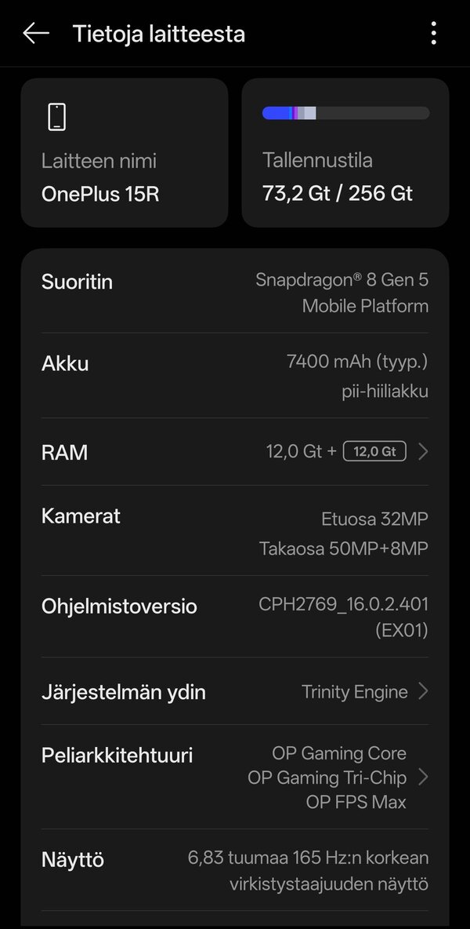The width and height of the screenshot is (470, 929).
Task: Open the three-dot overflow menu
Action: (433, 34)
